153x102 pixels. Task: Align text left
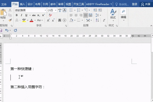pyautogui.click(x=71, y=15)
